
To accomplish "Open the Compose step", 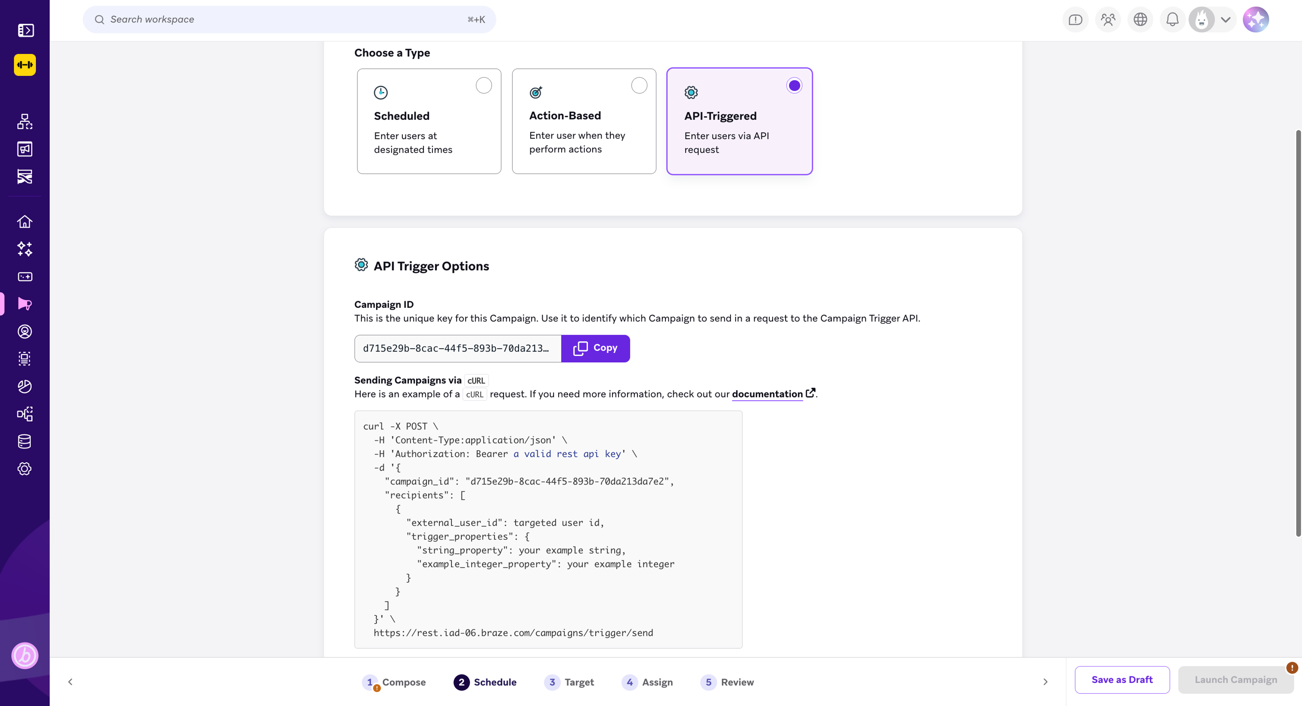I will [x=394, y=682].
